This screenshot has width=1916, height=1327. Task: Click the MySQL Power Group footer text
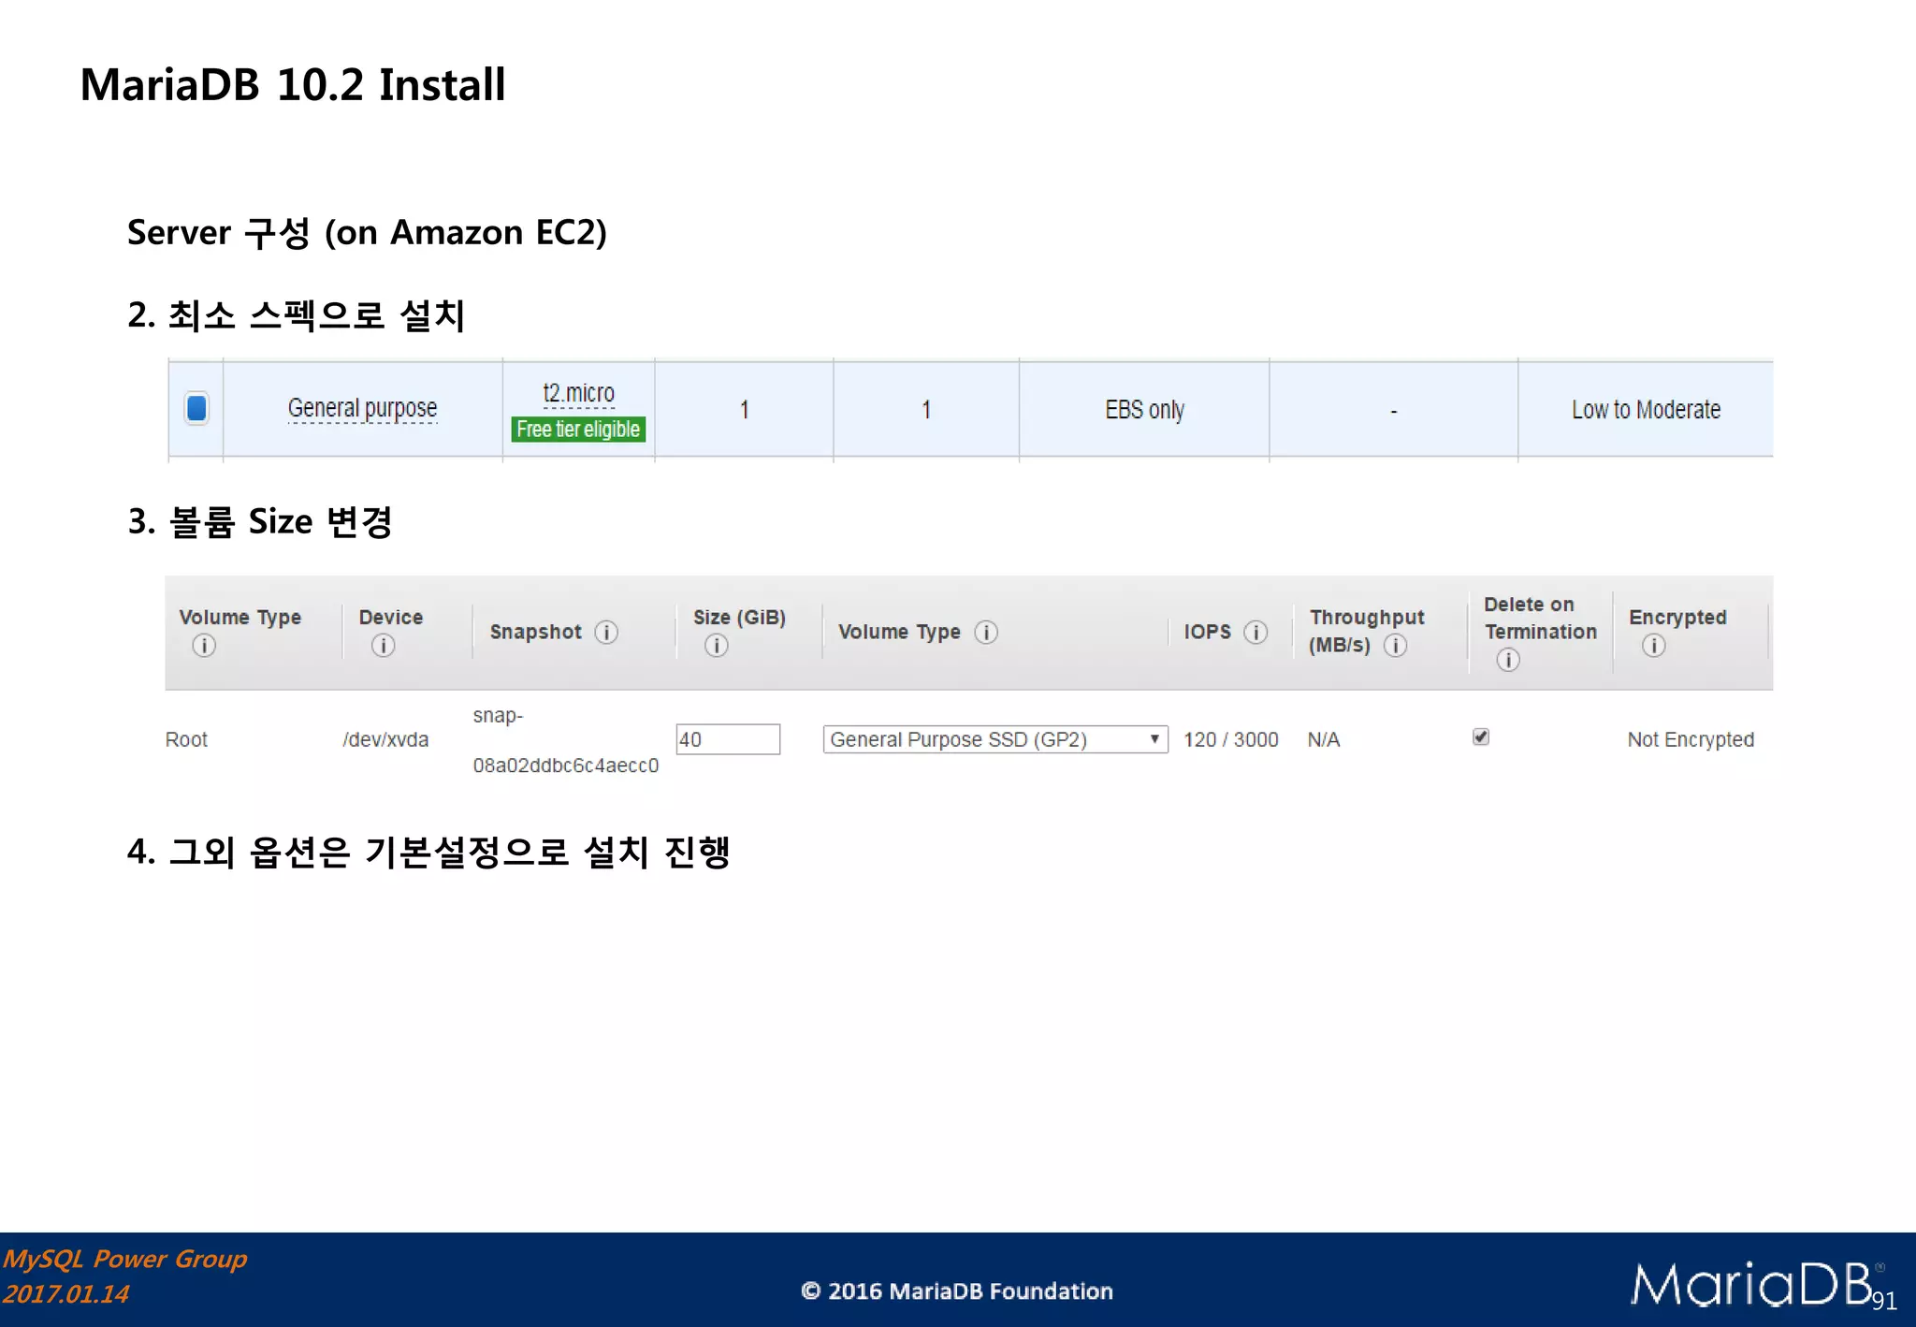tap(124, 1259)
